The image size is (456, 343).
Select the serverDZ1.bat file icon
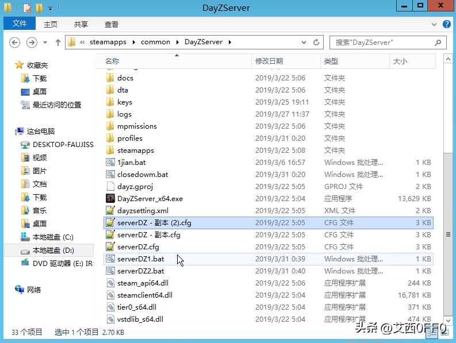click(x=110, y=259)
